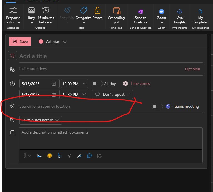Open the Zoom ribbon icon
Screen dimensions: 213x192
tap(162, 12)
